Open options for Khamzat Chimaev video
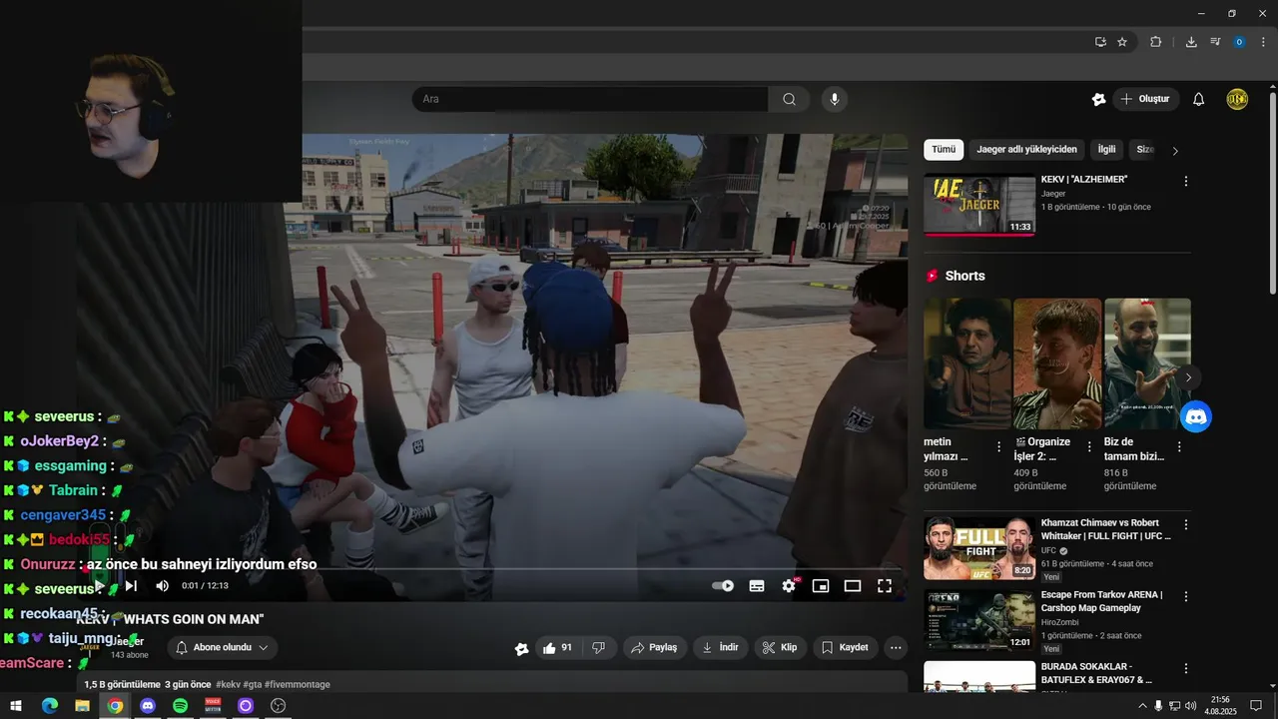This screenshot has width=1278, height=719. click(1186, 524)
